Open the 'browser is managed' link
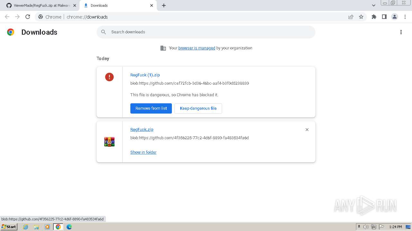The height and width of the screenshot is (231, 412). pos(197,48)
